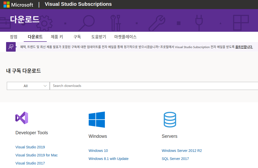258x168 pixels.
Task: Open the Windows 10 downloads link
Action: click(98, 151)
